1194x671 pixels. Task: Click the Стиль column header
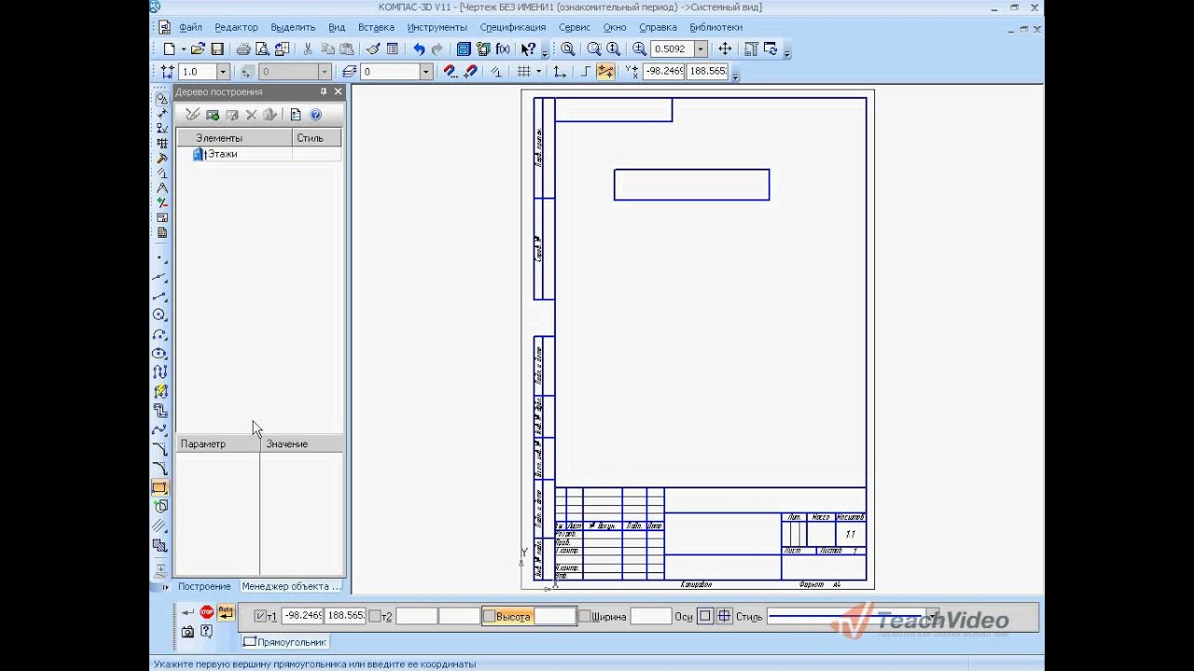point(317,138)
